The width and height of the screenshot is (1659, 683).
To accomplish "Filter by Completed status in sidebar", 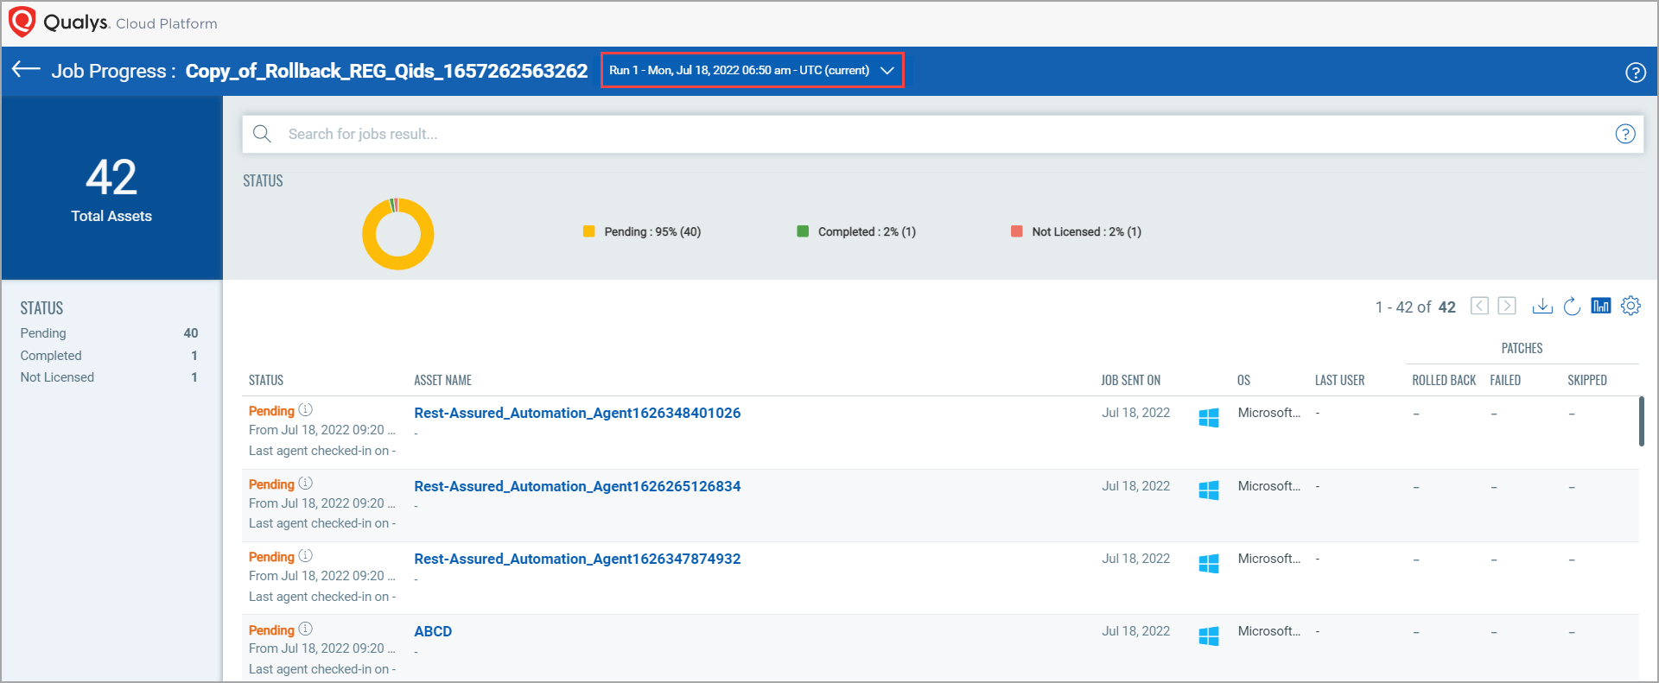I will coord(51,356).
